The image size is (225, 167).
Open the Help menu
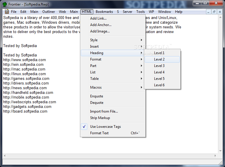(179, 12)
